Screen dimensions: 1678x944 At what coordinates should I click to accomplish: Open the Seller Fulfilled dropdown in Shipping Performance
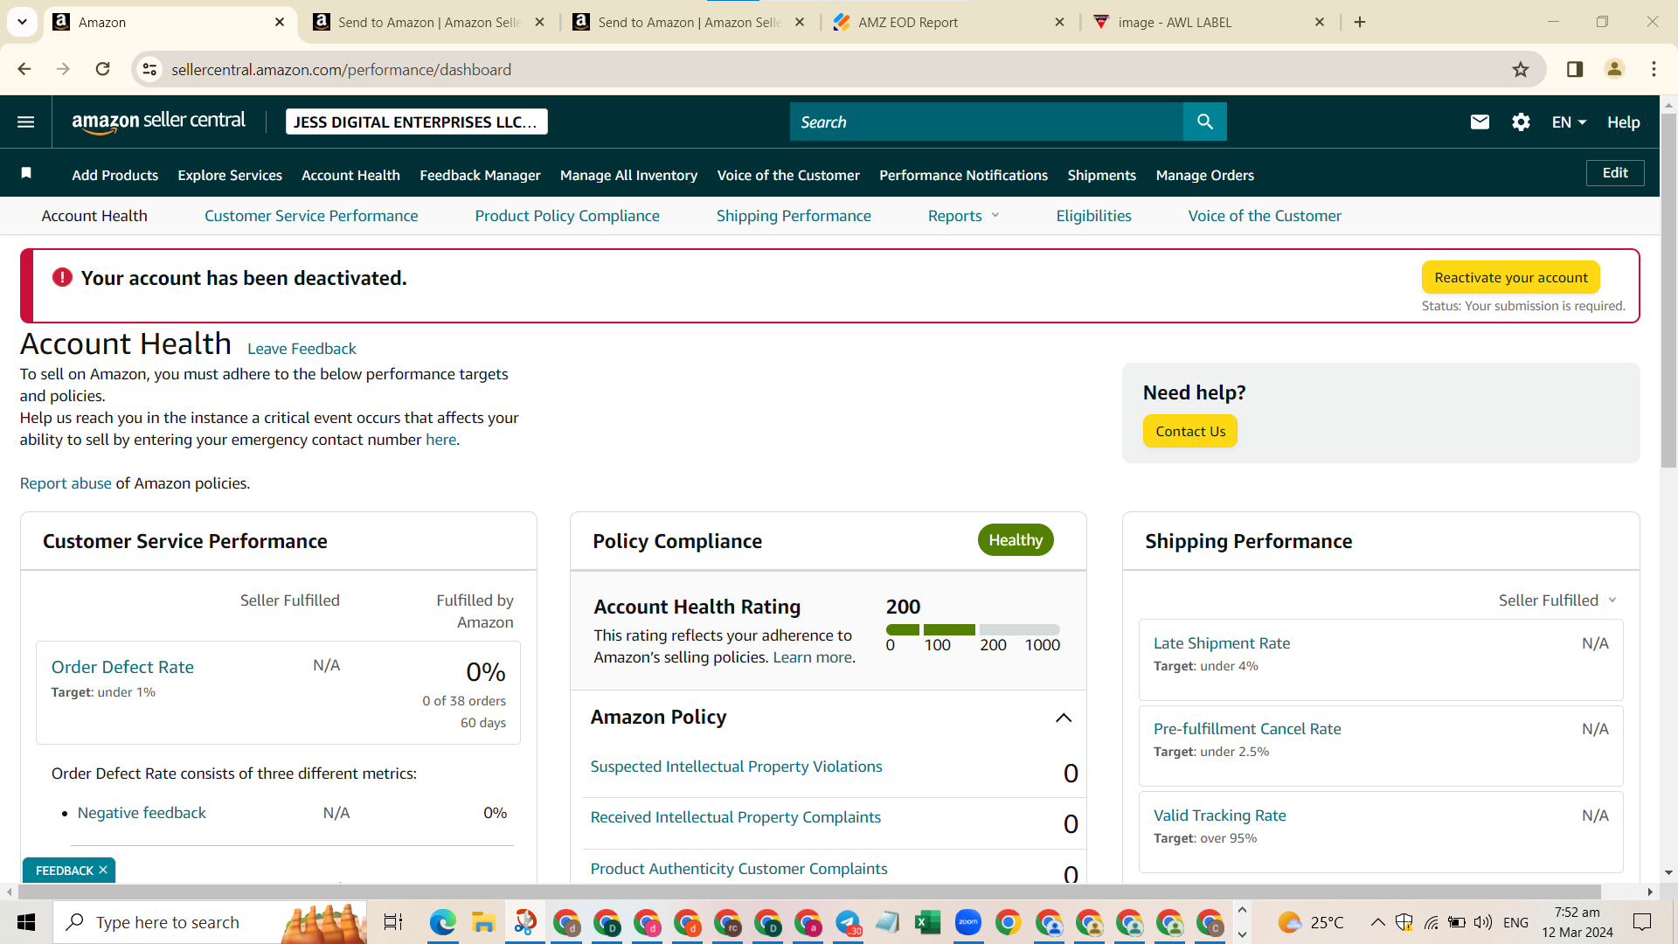[1557, 600]
